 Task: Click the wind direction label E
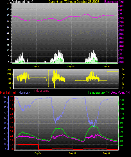[123, 83]
